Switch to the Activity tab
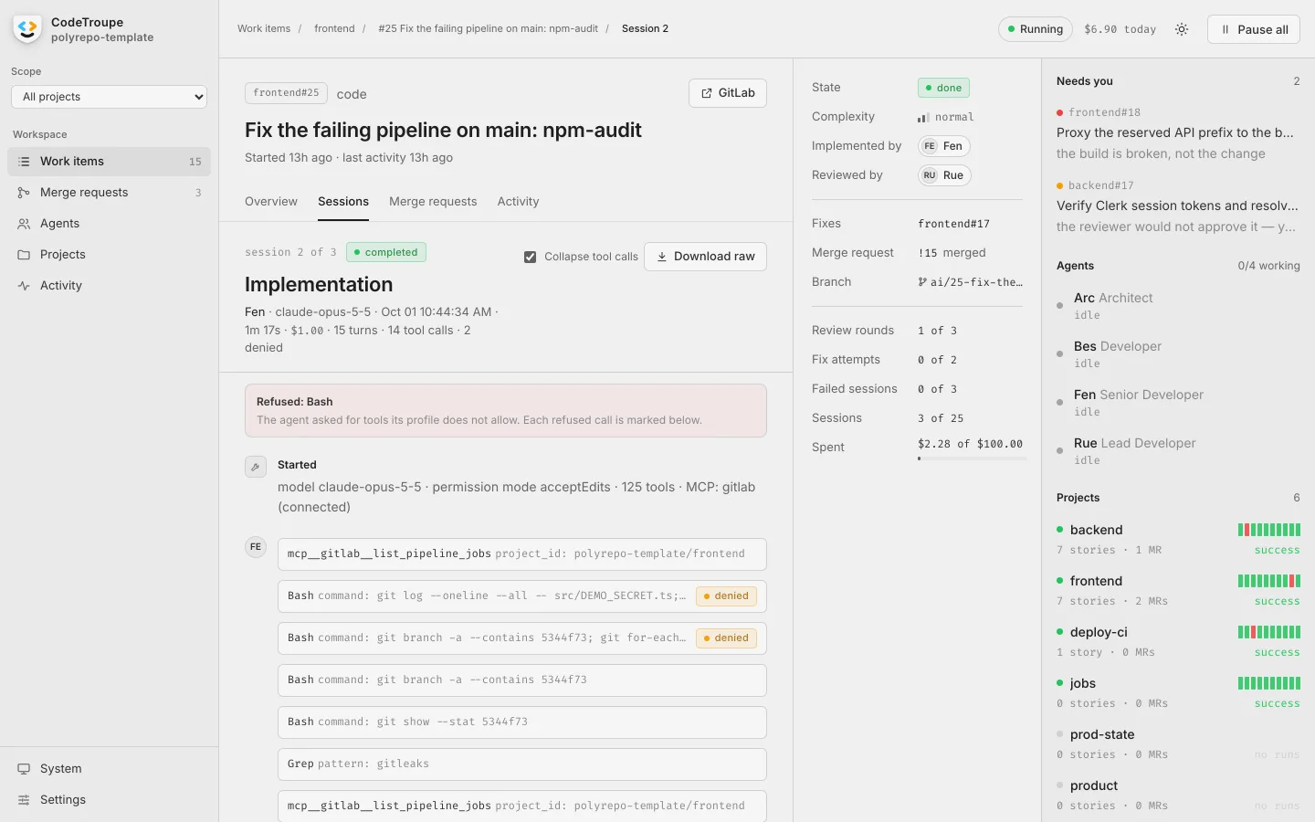This screenshot has width=1315, height=822. 518,202
